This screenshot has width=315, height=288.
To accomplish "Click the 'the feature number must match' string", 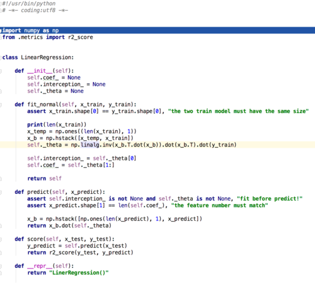I will coord(220,205).
